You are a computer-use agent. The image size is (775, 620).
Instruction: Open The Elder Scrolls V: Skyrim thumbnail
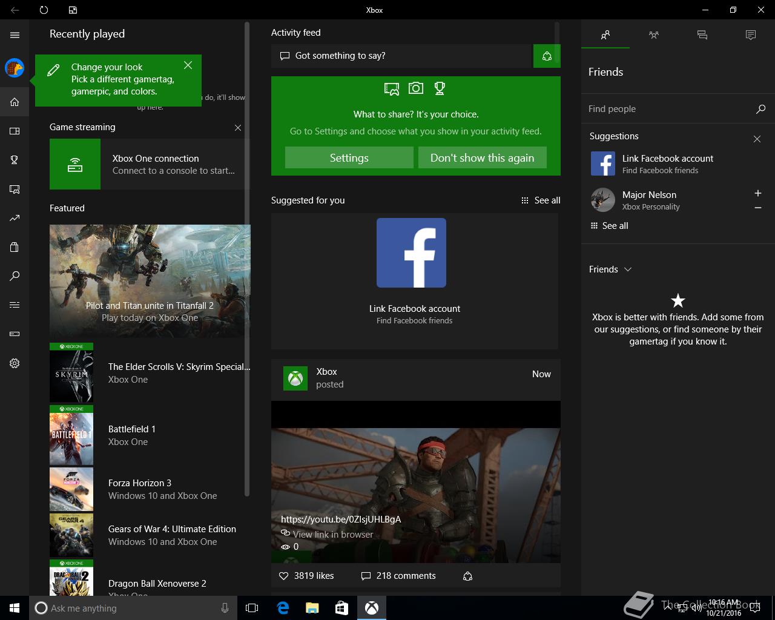71,373
